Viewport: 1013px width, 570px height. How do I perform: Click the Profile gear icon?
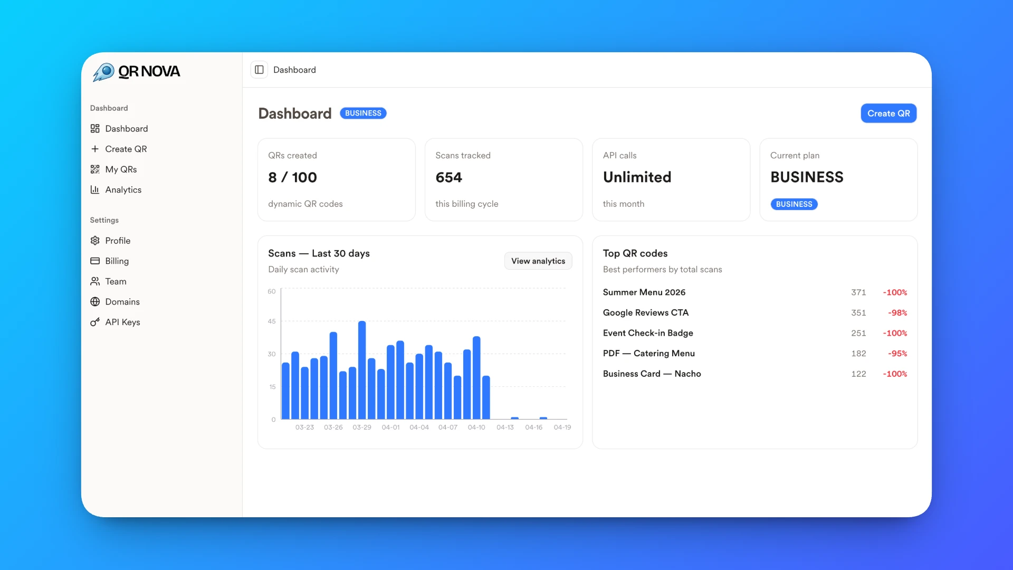(95, 241)
